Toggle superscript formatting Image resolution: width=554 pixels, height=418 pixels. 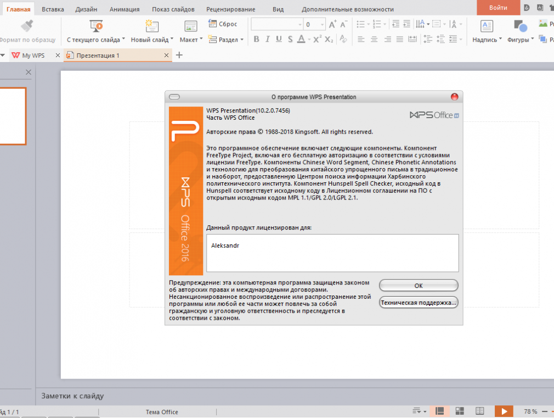point(317,39)
